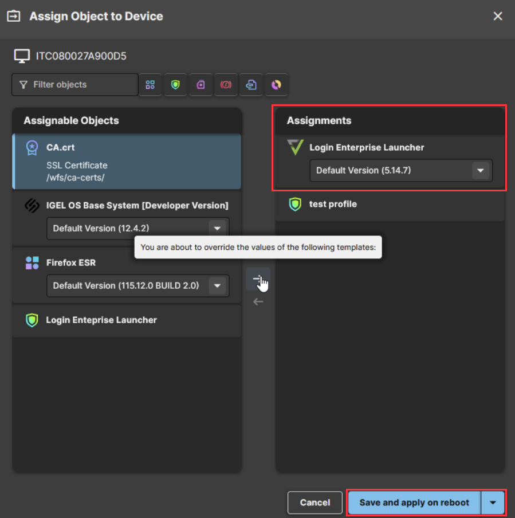Open IGEL OS Base System version dropdown
The image size is (515, 518).
(x=217, y=228)
